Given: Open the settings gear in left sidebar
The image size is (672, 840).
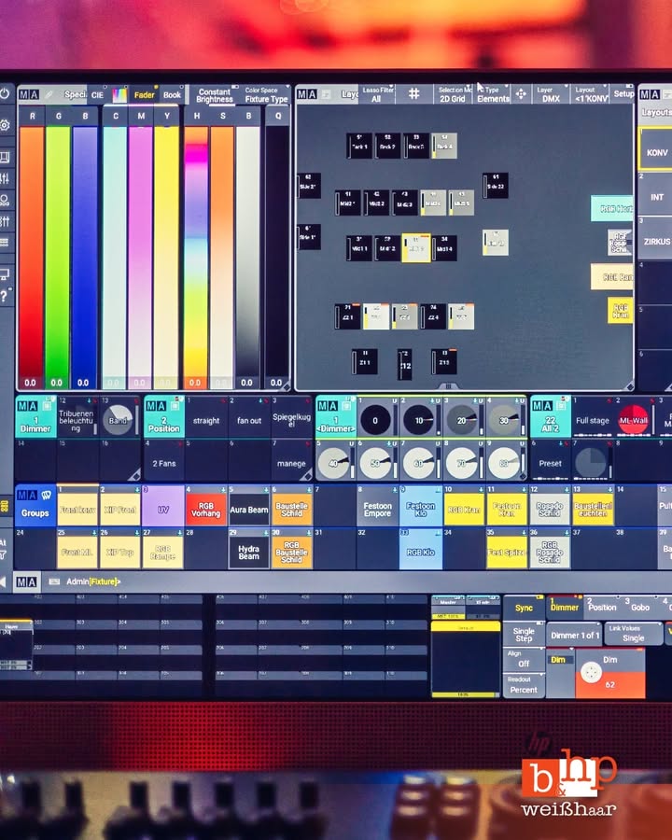Looking at the screenshot, I should point(5,125).
